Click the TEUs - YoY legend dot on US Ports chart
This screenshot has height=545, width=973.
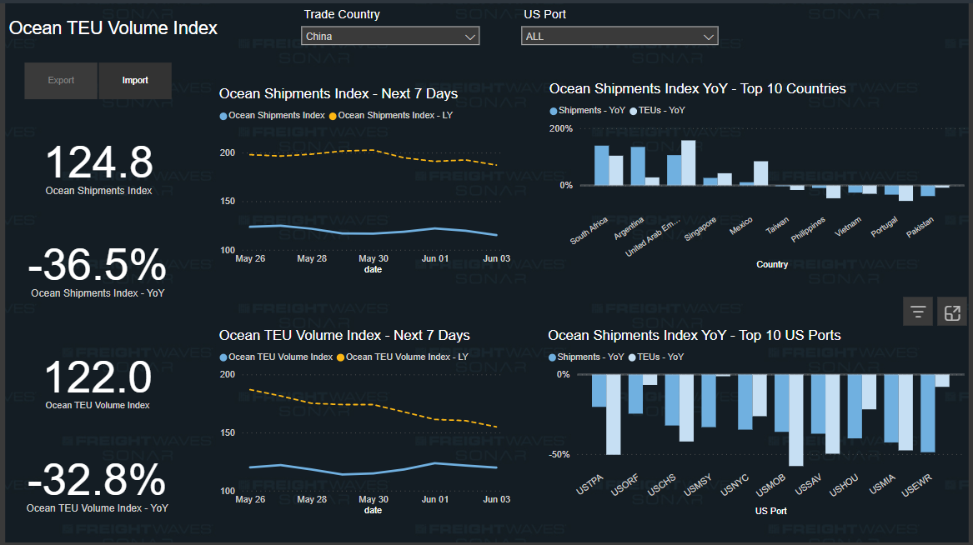pos(632,357)
